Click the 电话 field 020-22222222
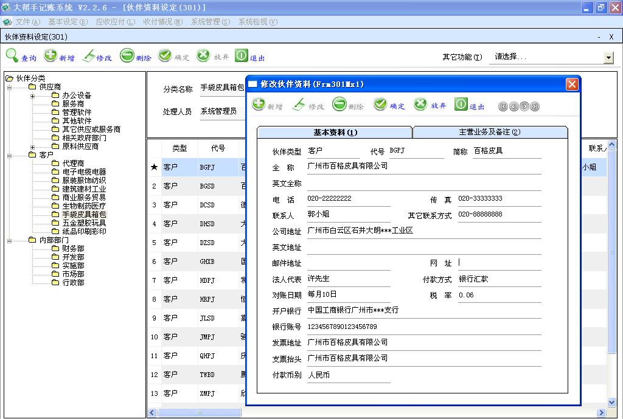Image resolution: width=623 pixels, height=419 pixels. pos(349,199)
